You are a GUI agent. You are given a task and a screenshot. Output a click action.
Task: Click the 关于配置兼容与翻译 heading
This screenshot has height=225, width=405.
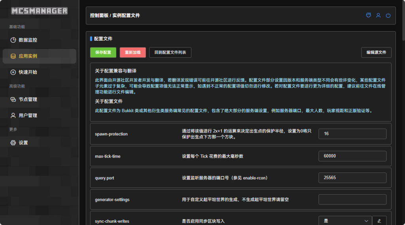(x=116, y=71)
